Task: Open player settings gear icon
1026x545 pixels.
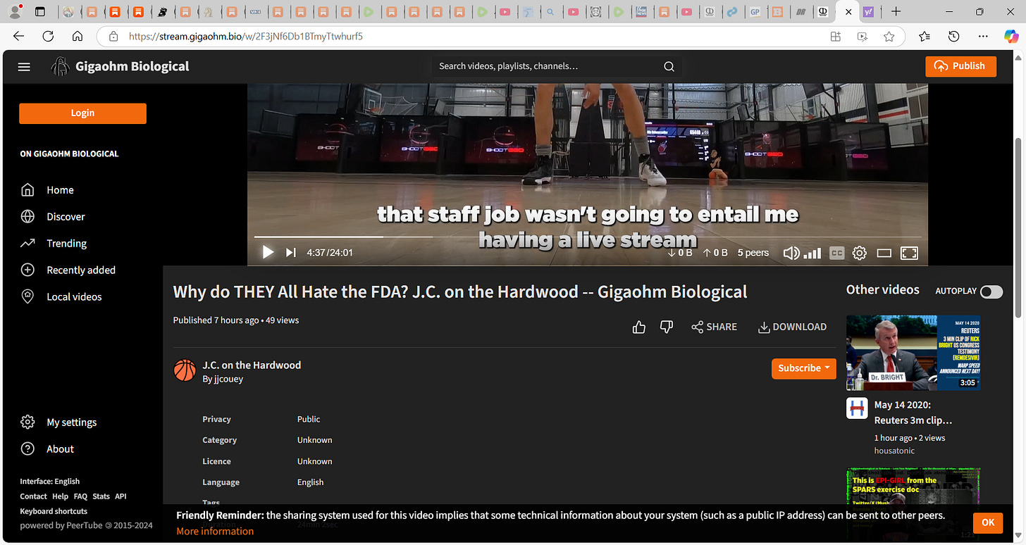Action: [x=859, y=253]
